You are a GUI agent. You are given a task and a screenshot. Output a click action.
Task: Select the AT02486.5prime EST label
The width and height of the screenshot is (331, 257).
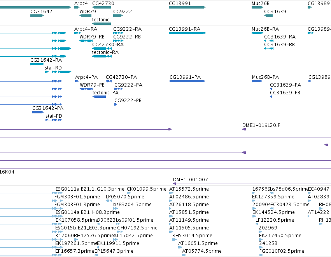(x=189, y=197)
